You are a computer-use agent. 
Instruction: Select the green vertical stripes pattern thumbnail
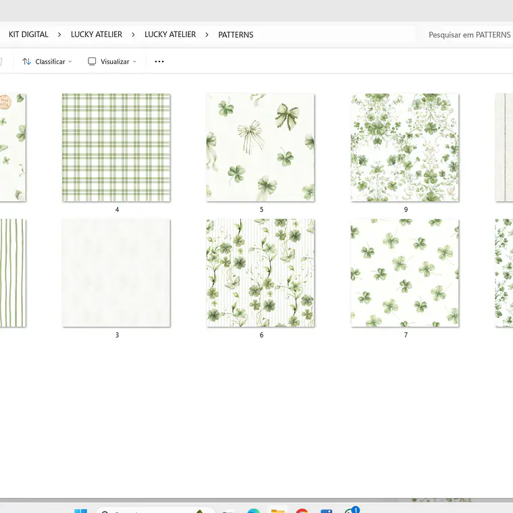(13, 273)
